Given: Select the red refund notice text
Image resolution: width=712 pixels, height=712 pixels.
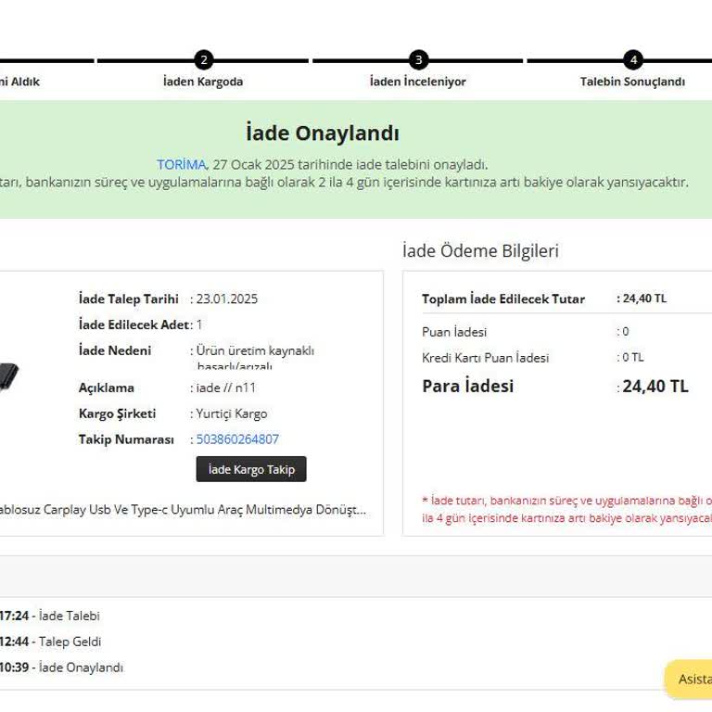Looking at the screenshot, I should pyautogui.click(x=566, y=510).
